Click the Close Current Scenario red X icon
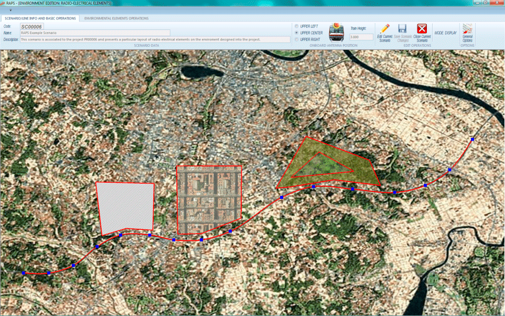505x316 pixels. (422, 29)
